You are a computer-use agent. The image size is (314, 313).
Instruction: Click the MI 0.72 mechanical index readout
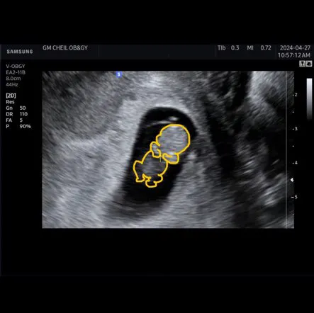[259, 48]
